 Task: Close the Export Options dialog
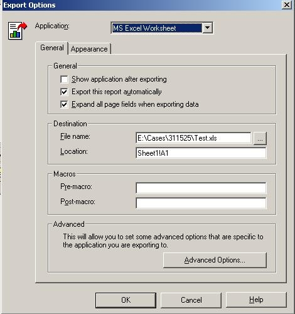coord(287,4)
